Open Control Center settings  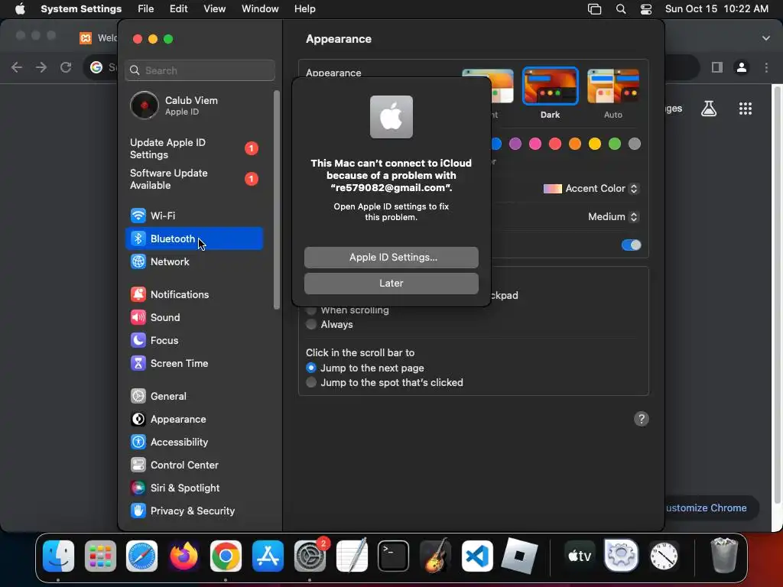pyautogui.click(x=193, y=465)
